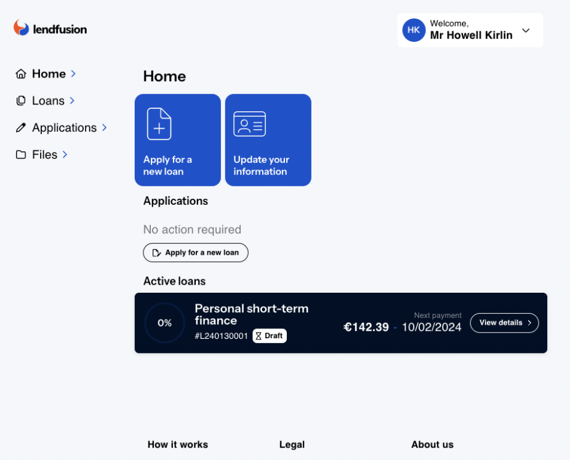Open the Loans menu item

tap(48, 101)
